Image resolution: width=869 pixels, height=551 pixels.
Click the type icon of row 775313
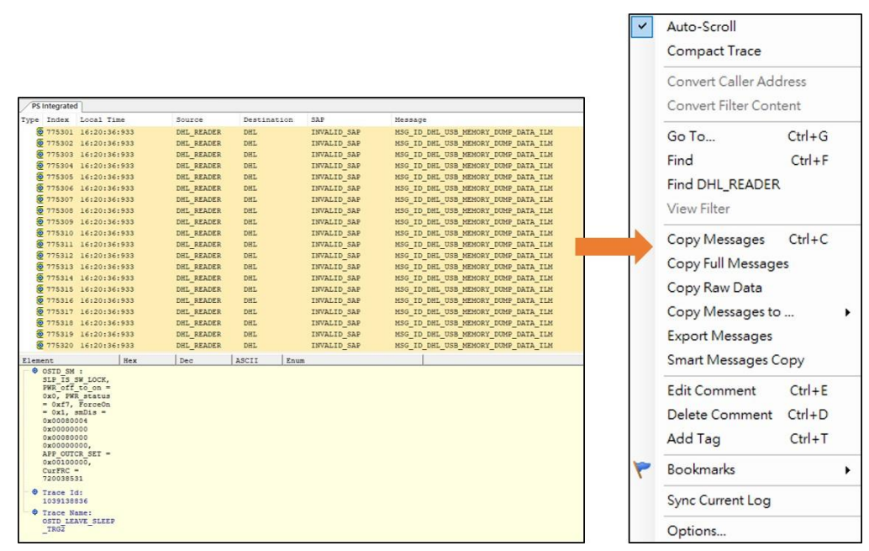[x=39, y=267]
